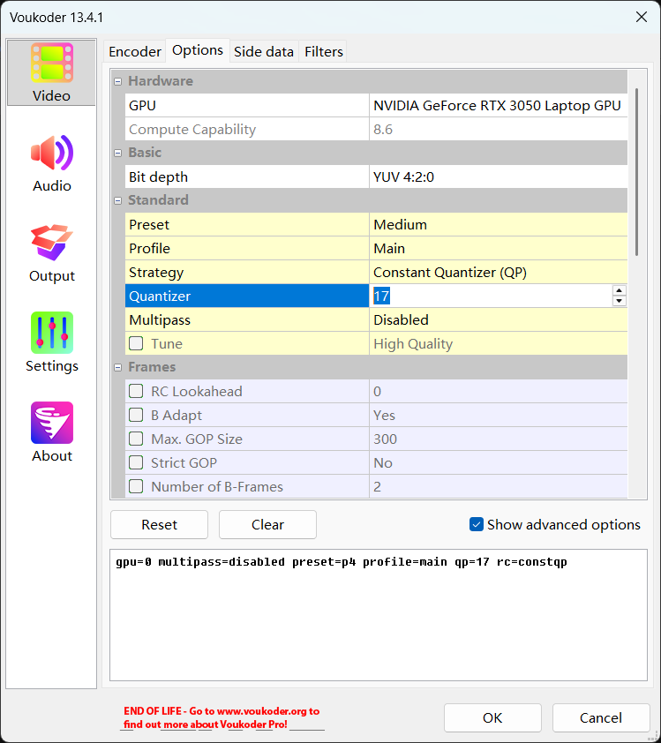Collapse the Frames section
Image resolution: width=661 pixels, height=743 pixels.
point(119,367)
